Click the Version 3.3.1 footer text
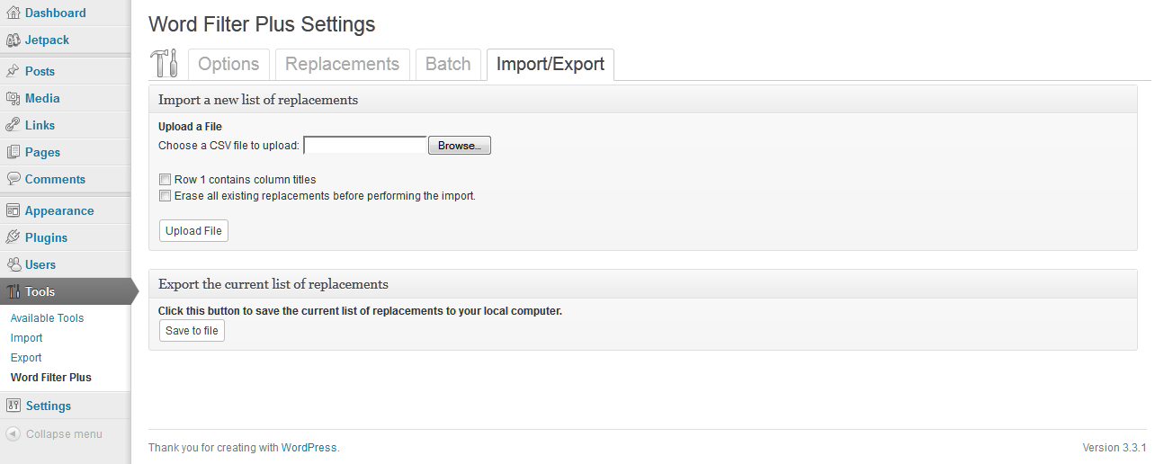1164x464 pixels. (1115, 447)
